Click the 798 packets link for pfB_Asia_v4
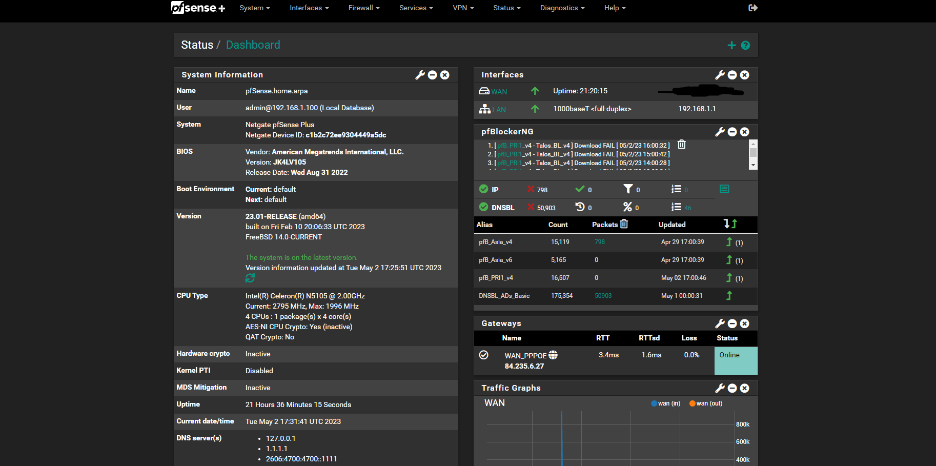The height and width of the screenshot is (466, 936). pyautogui.click(x=600, y=242)
